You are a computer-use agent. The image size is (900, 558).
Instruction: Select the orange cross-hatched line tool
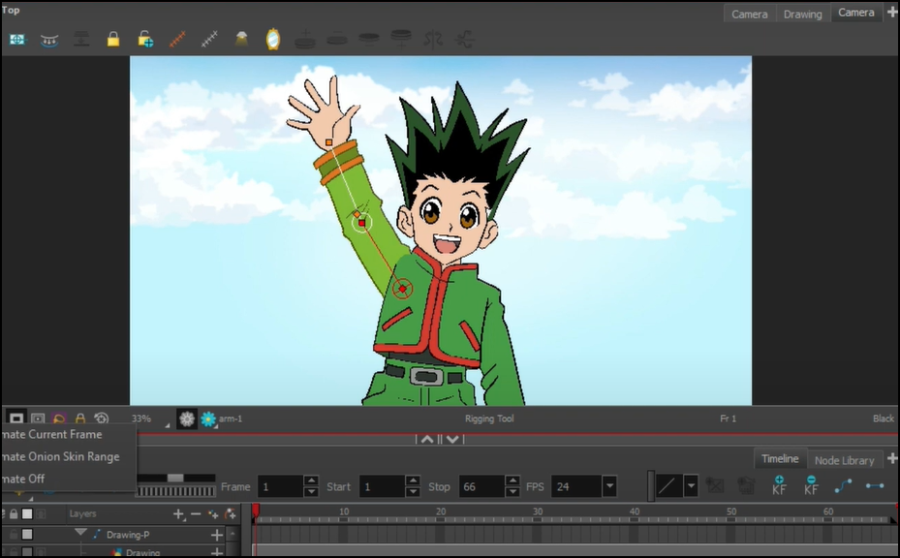(177, 39)
